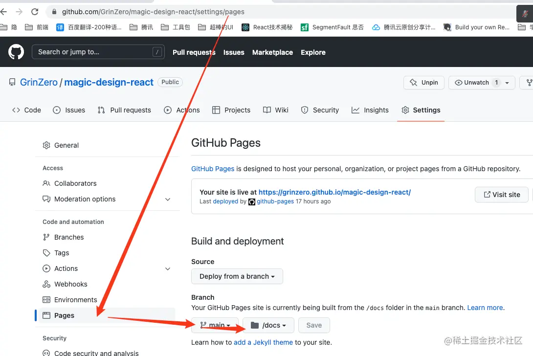Switch to the Code tab
This screenshot has height=356, width=533.
(x=26, y=110)
